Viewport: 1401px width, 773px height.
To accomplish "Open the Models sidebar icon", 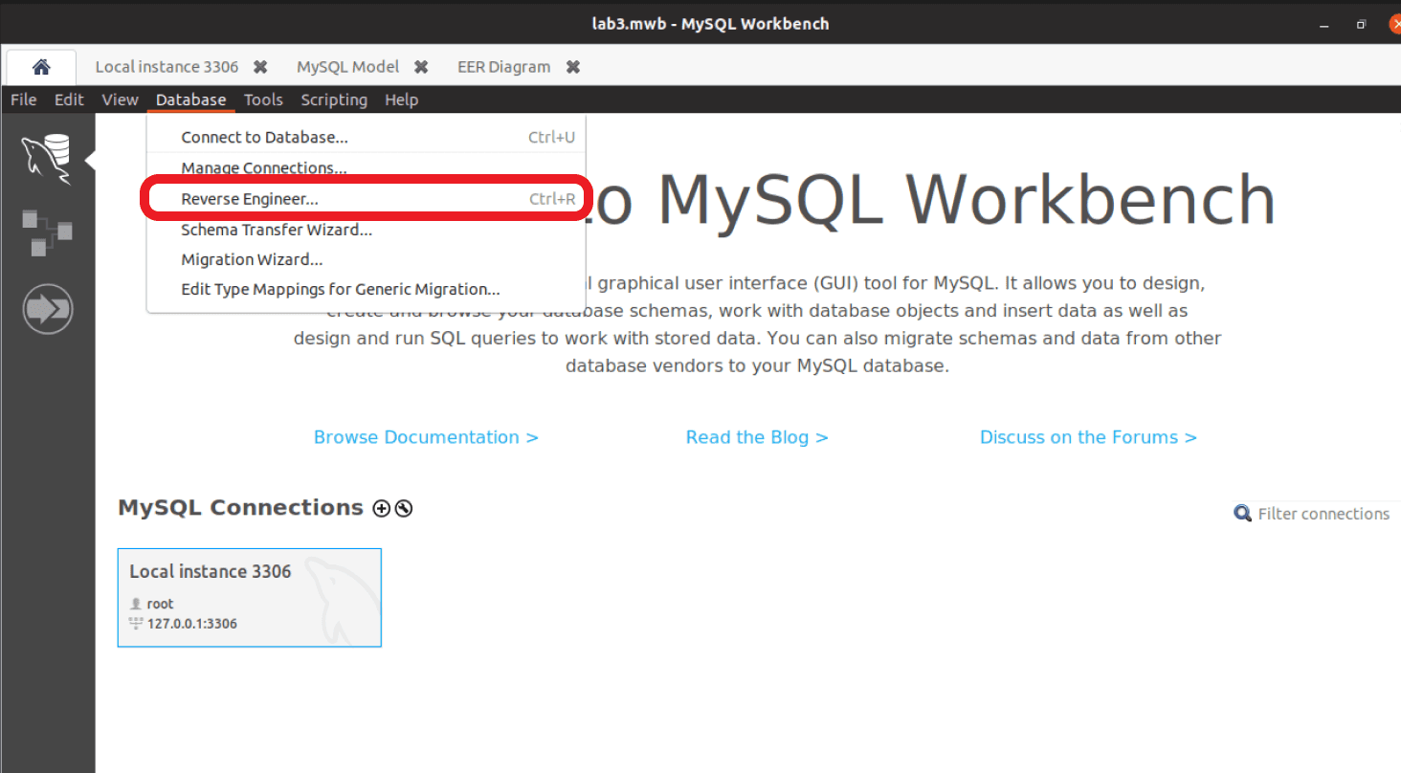I will (x=47, y=234).
